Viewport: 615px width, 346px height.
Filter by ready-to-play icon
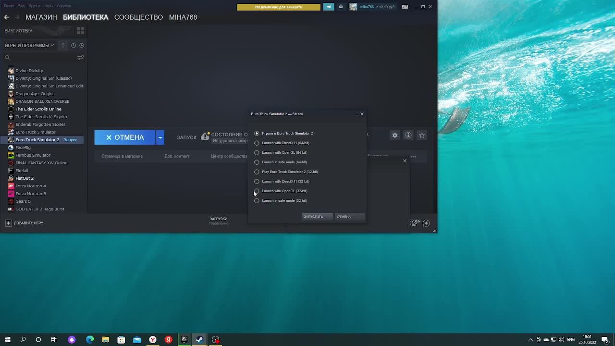pyautogui.click(x=82, y=46)
